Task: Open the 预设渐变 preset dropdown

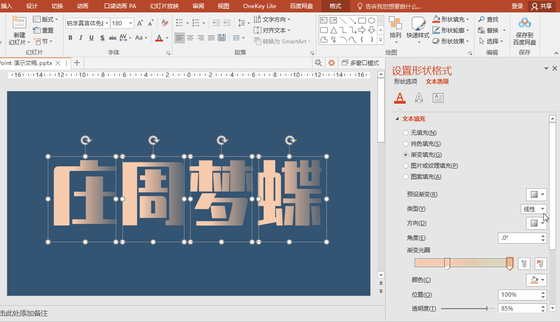Action: [536, 194]
